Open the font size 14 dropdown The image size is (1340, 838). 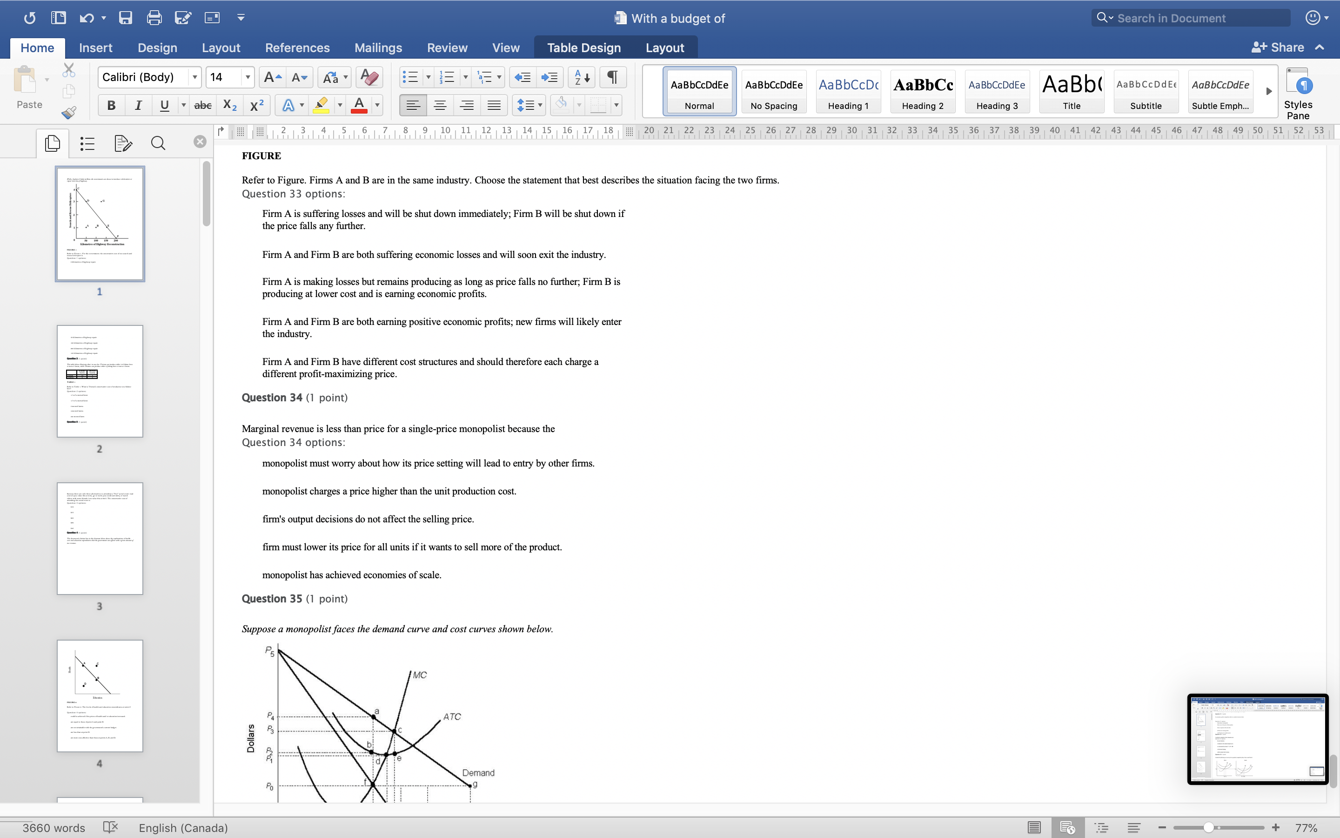pos(248,77)
